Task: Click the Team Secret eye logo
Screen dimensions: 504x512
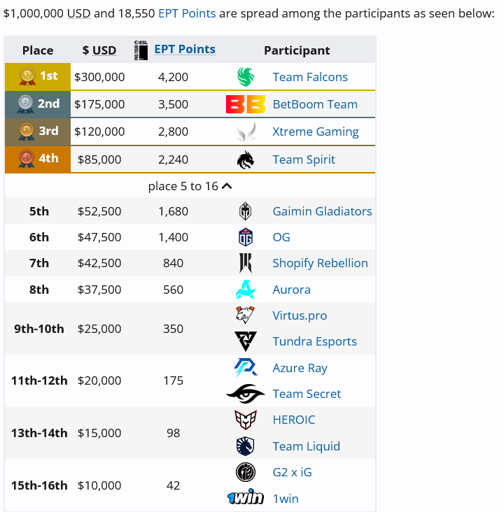Action: [x=245, y=394]
